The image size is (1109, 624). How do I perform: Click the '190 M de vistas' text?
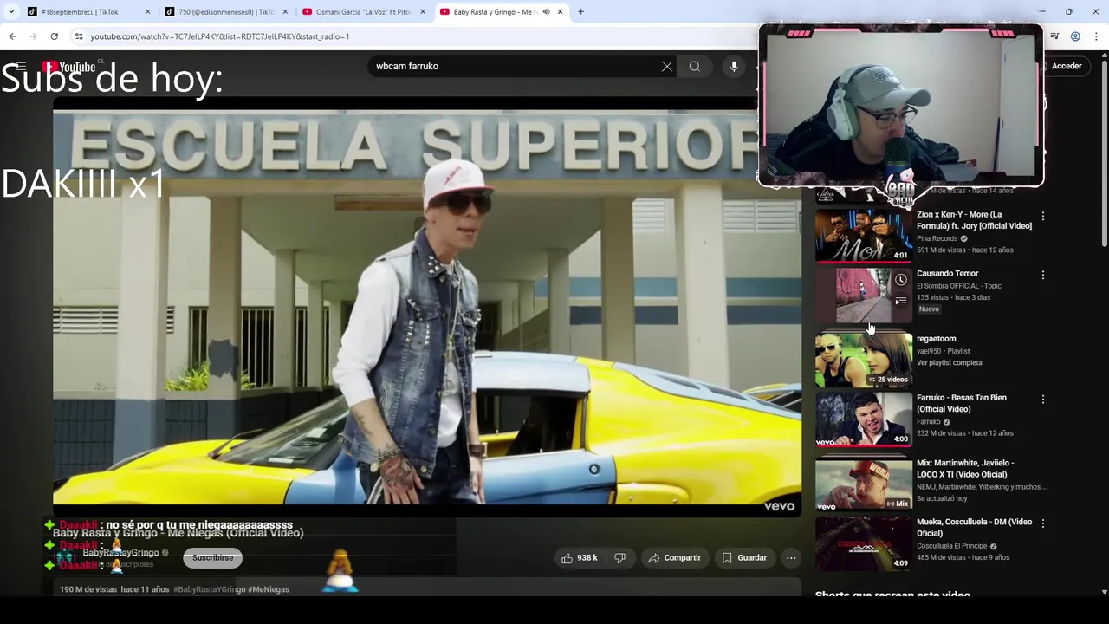(88, 589)
